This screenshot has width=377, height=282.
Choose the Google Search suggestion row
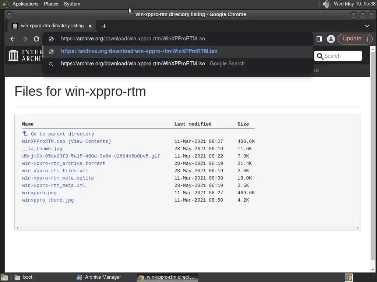pos(178,64)
